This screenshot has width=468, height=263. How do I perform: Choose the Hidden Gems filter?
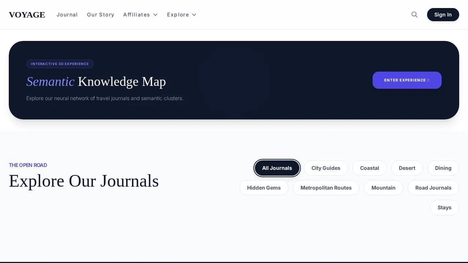coord(264,188)
